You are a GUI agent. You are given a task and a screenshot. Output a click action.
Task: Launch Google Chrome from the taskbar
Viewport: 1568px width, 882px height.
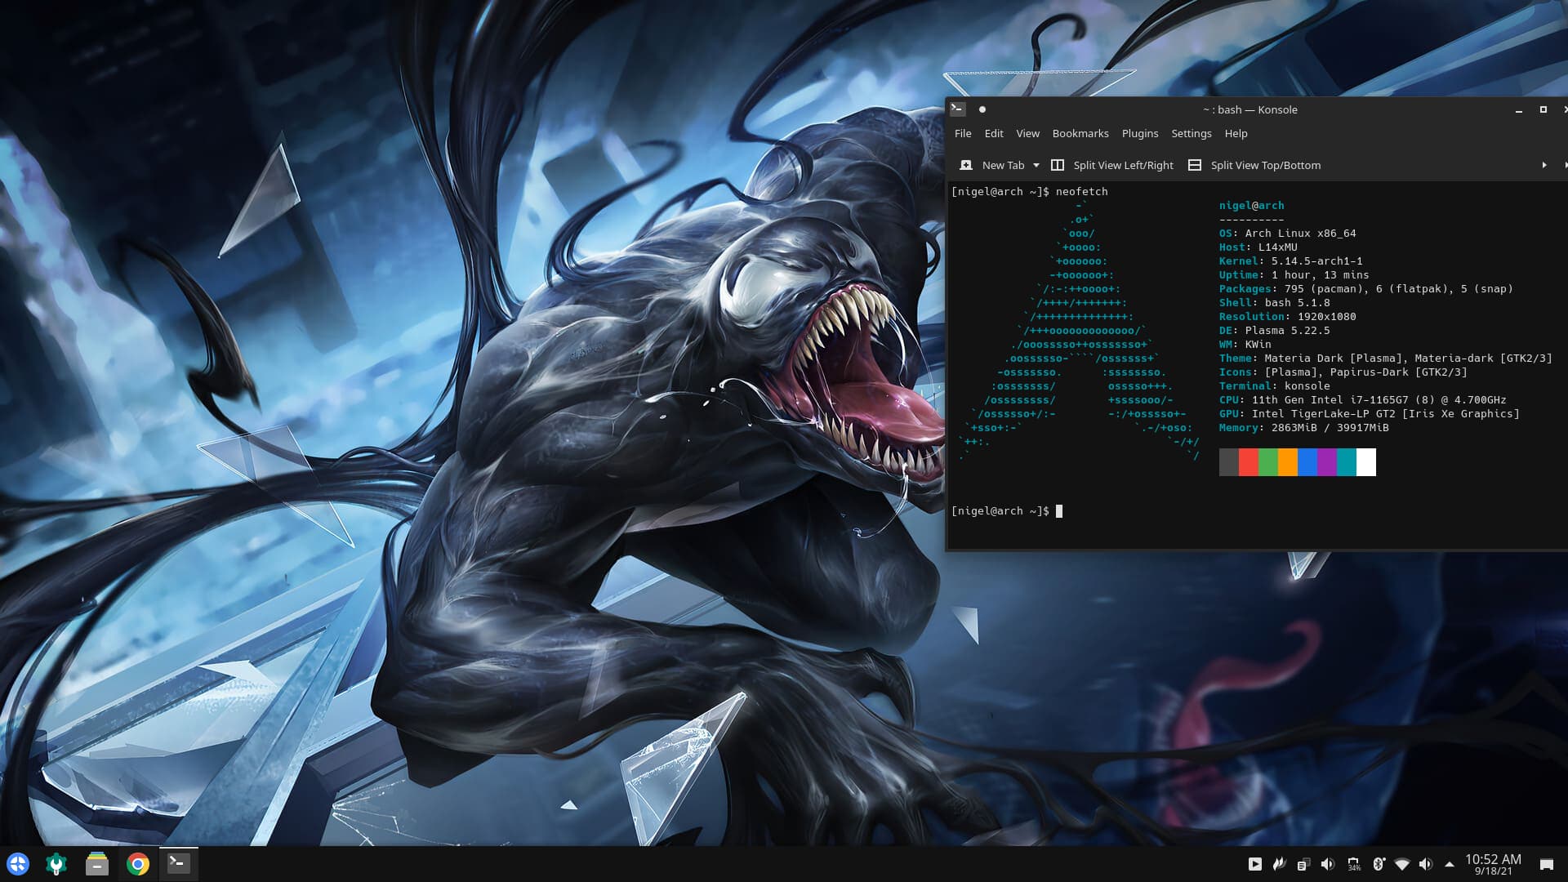click(x=138, y=863)
